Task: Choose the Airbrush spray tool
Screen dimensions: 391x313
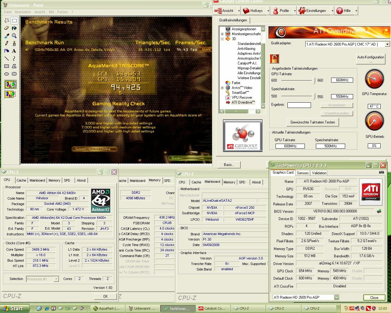Action: click(7, 51)
